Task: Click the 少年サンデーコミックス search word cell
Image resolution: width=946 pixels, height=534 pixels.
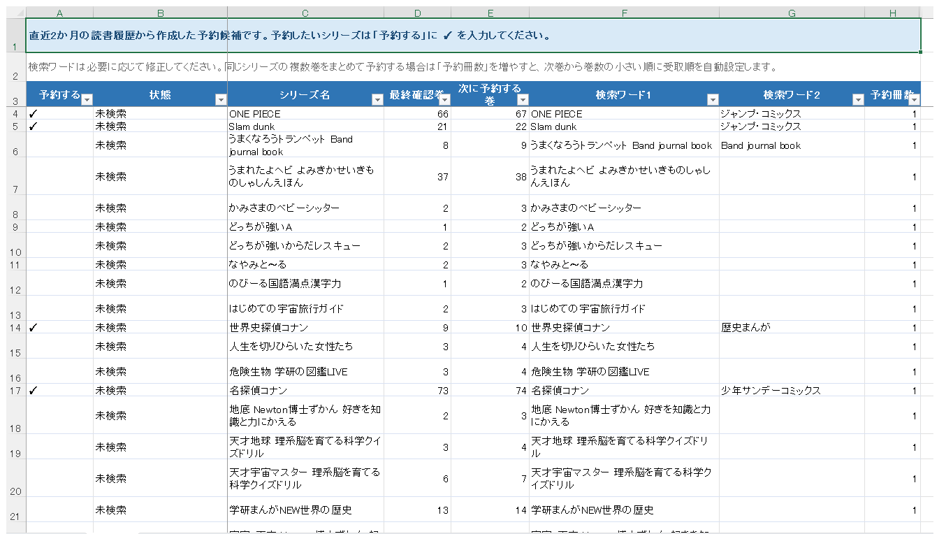Action: (x=792, y=390)
